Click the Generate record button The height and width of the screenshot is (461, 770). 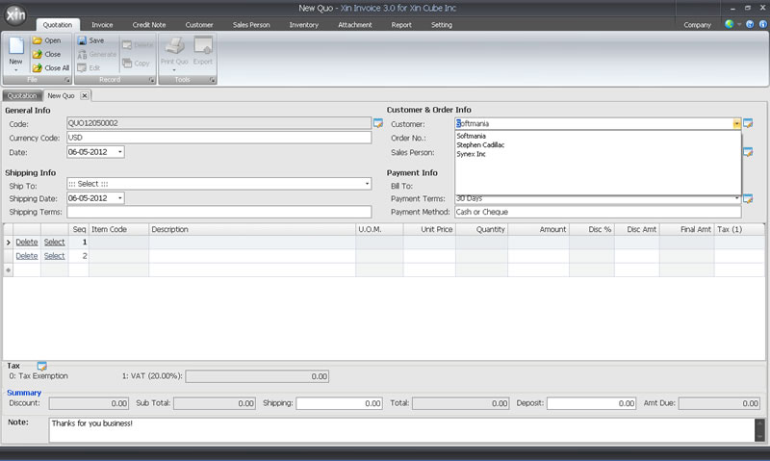point(97,54)
